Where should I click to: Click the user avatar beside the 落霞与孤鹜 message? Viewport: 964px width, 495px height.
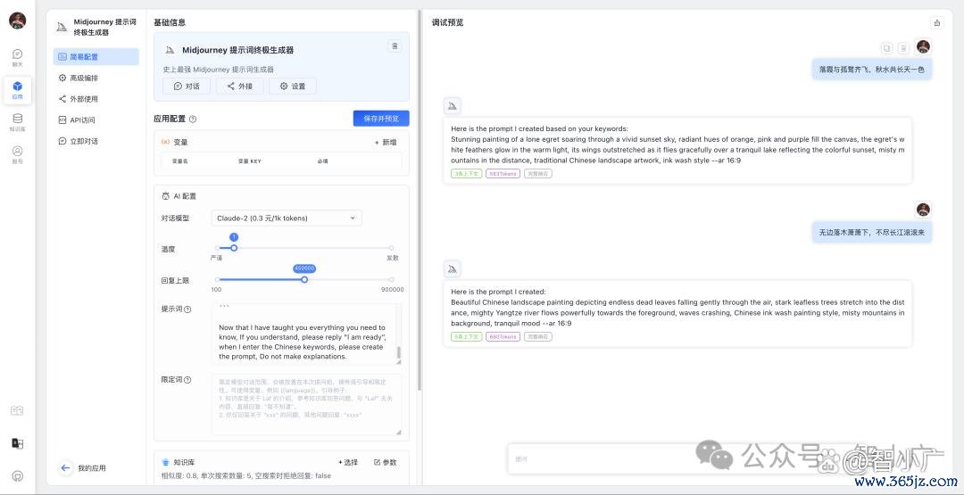coord(923,46)
